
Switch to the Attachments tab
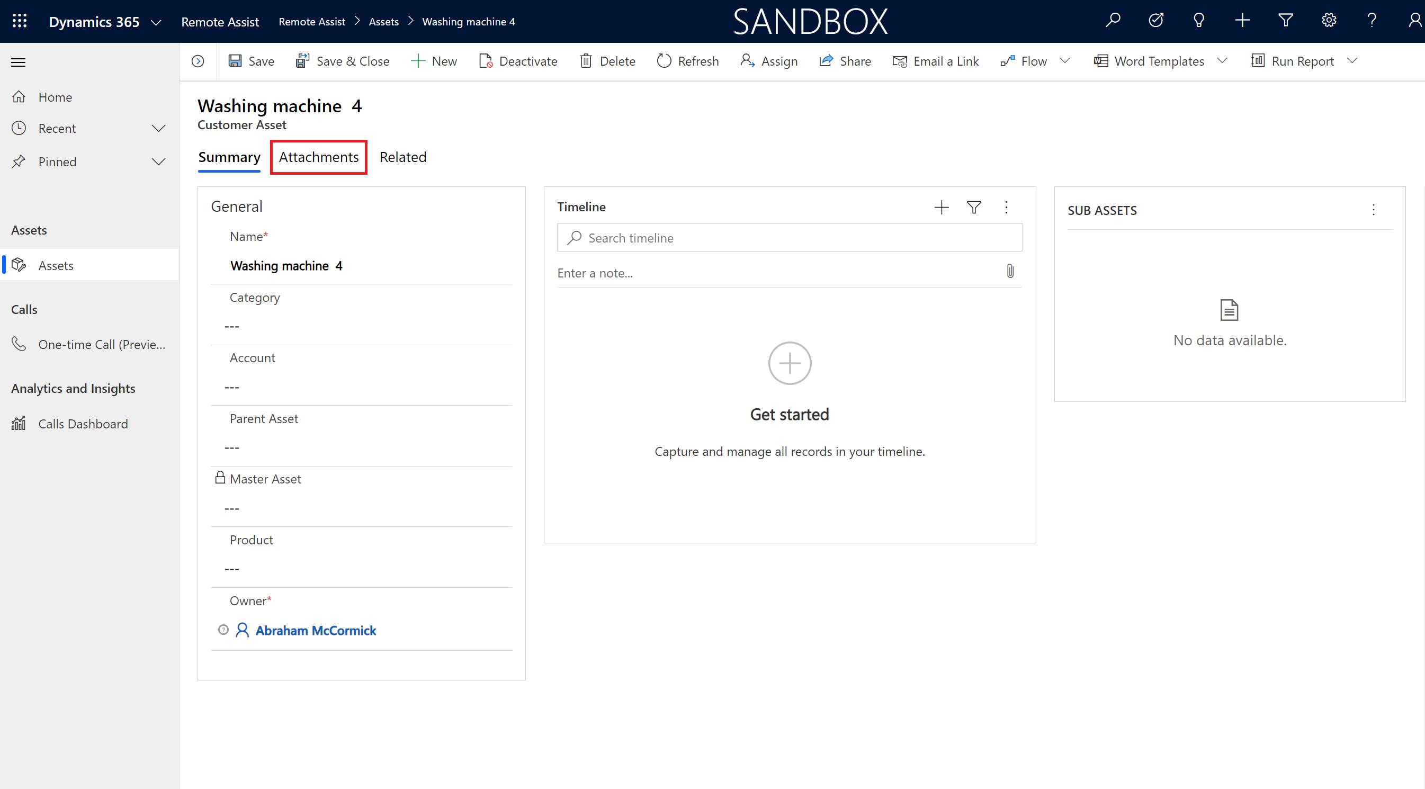point(319,156)
